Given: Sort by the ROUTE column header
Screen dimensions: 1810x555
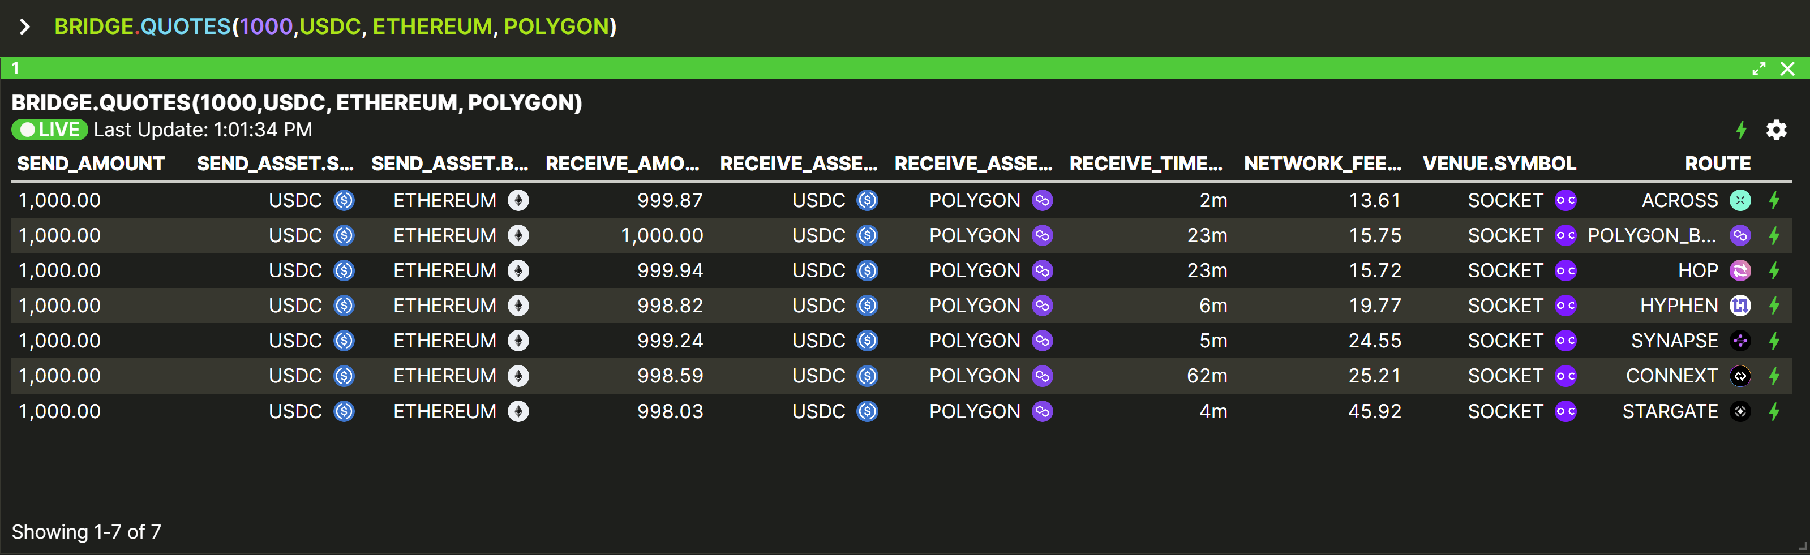Looking at the screenshot, I should (1718, 164).
